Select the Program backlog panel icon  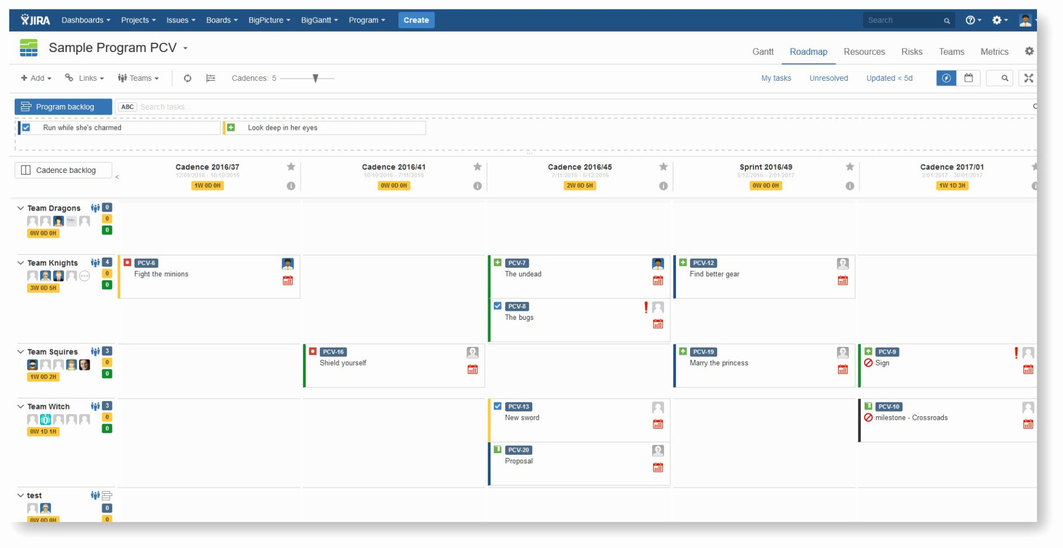pos(26,106)
